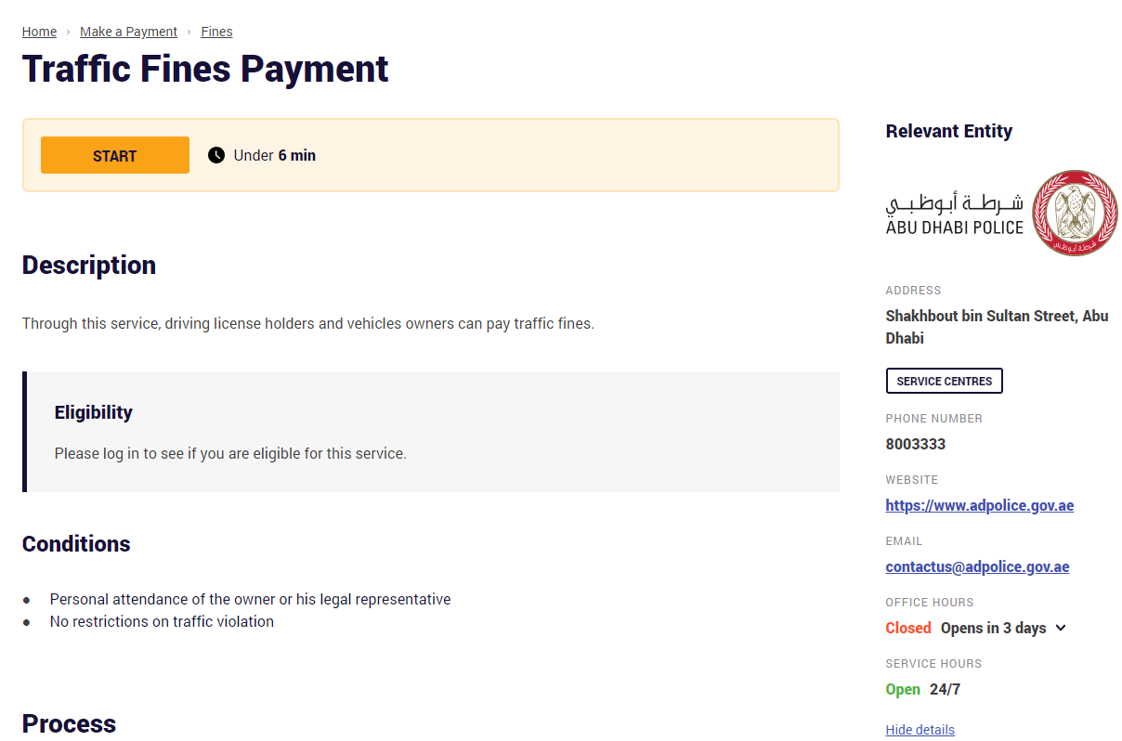Click the Conditions section heading

(76, 544)
